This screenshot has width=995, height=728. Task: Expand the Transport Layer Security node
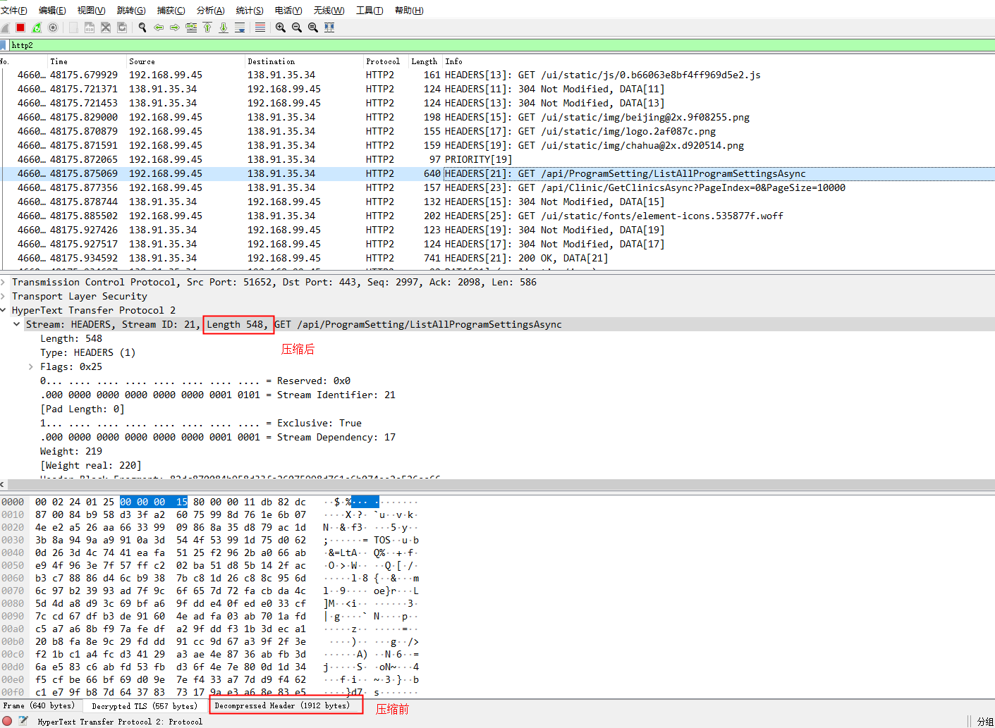4,296
